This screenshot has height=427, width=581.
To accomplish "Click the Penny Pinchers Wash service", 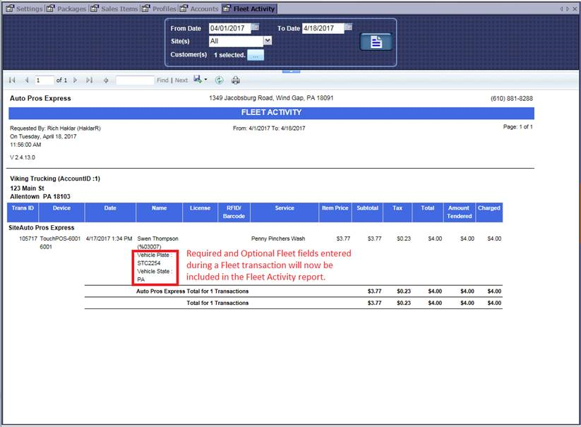I will point(278,239).
